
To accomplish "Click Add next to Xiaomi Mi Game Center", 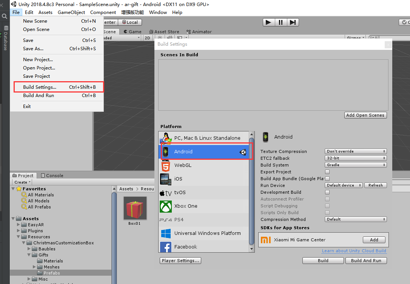I will click(x=374, y=240).
